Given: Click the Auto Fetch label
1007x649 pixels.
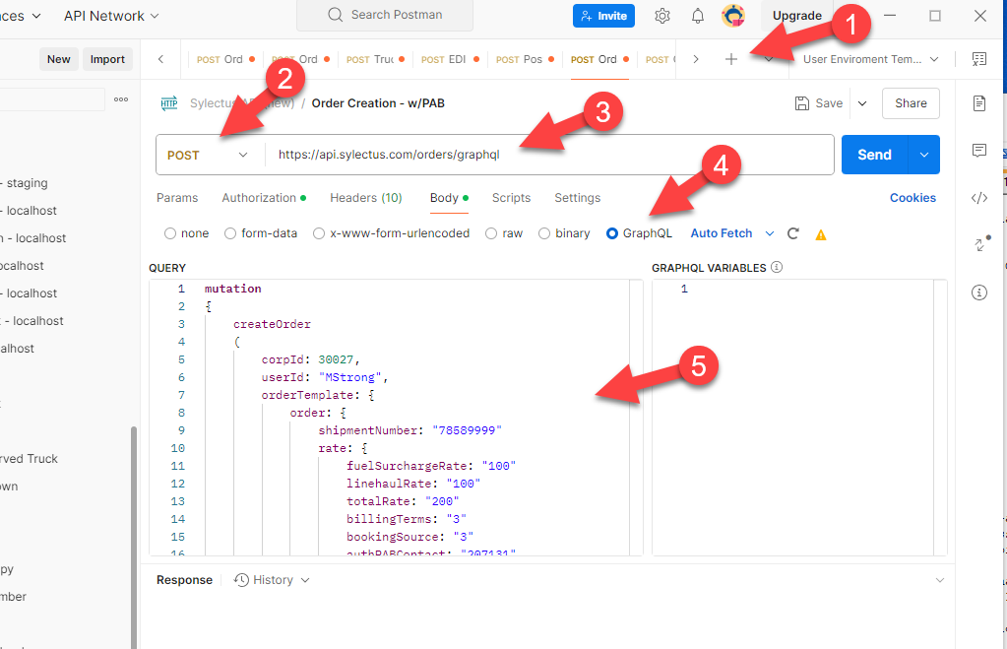Looking at the screenshot, I should 722,233.
